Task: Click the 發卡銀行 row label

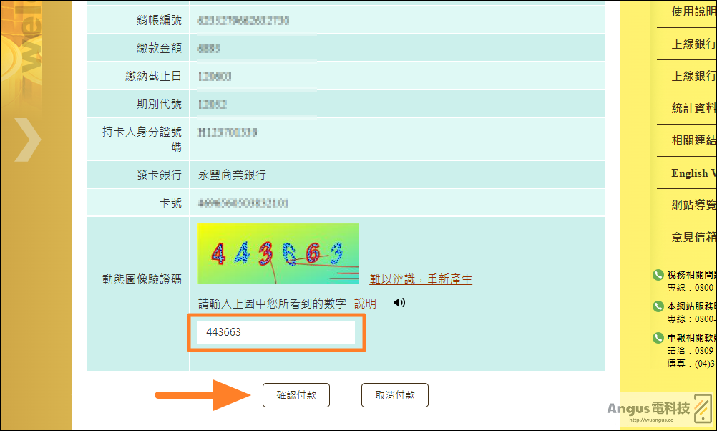Action: [159, 175]
